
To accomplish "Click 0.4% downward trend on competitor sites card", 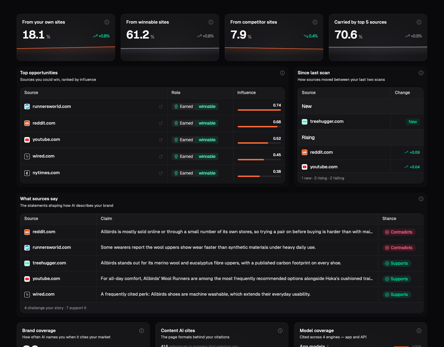I will tap(311, 36).
